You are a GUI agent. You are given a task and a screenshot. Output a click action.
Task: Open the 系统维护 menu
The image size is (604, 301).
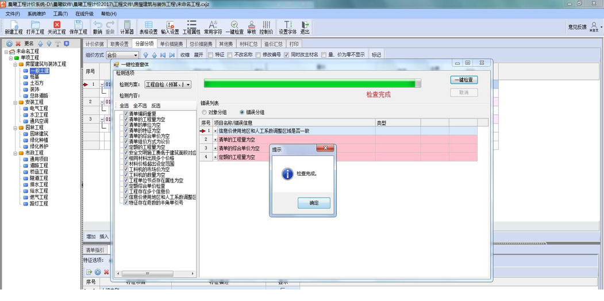click(x=37, y=14)
